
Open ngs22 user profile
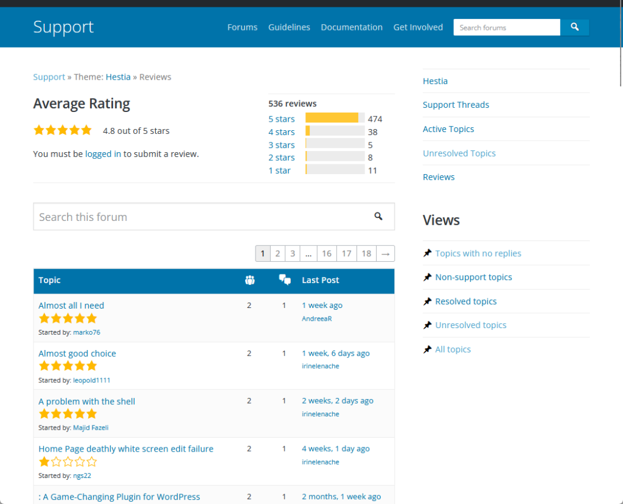[82, 476]
